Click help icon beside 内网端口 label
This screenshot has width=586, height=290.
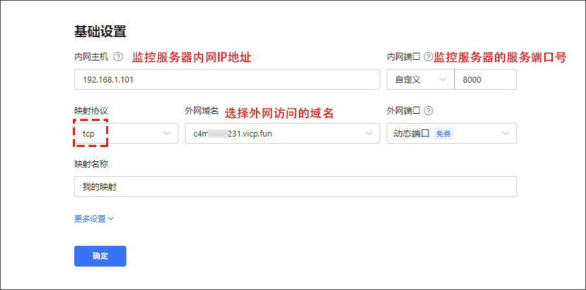(428, 57)
